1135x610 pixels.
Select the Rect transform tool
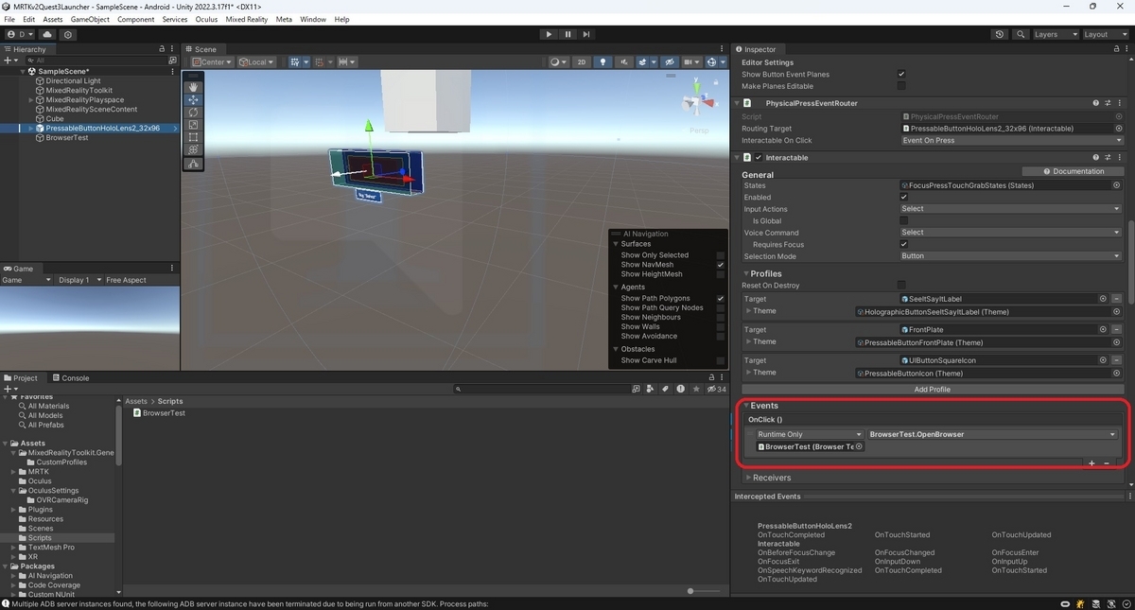pos(193,137)
